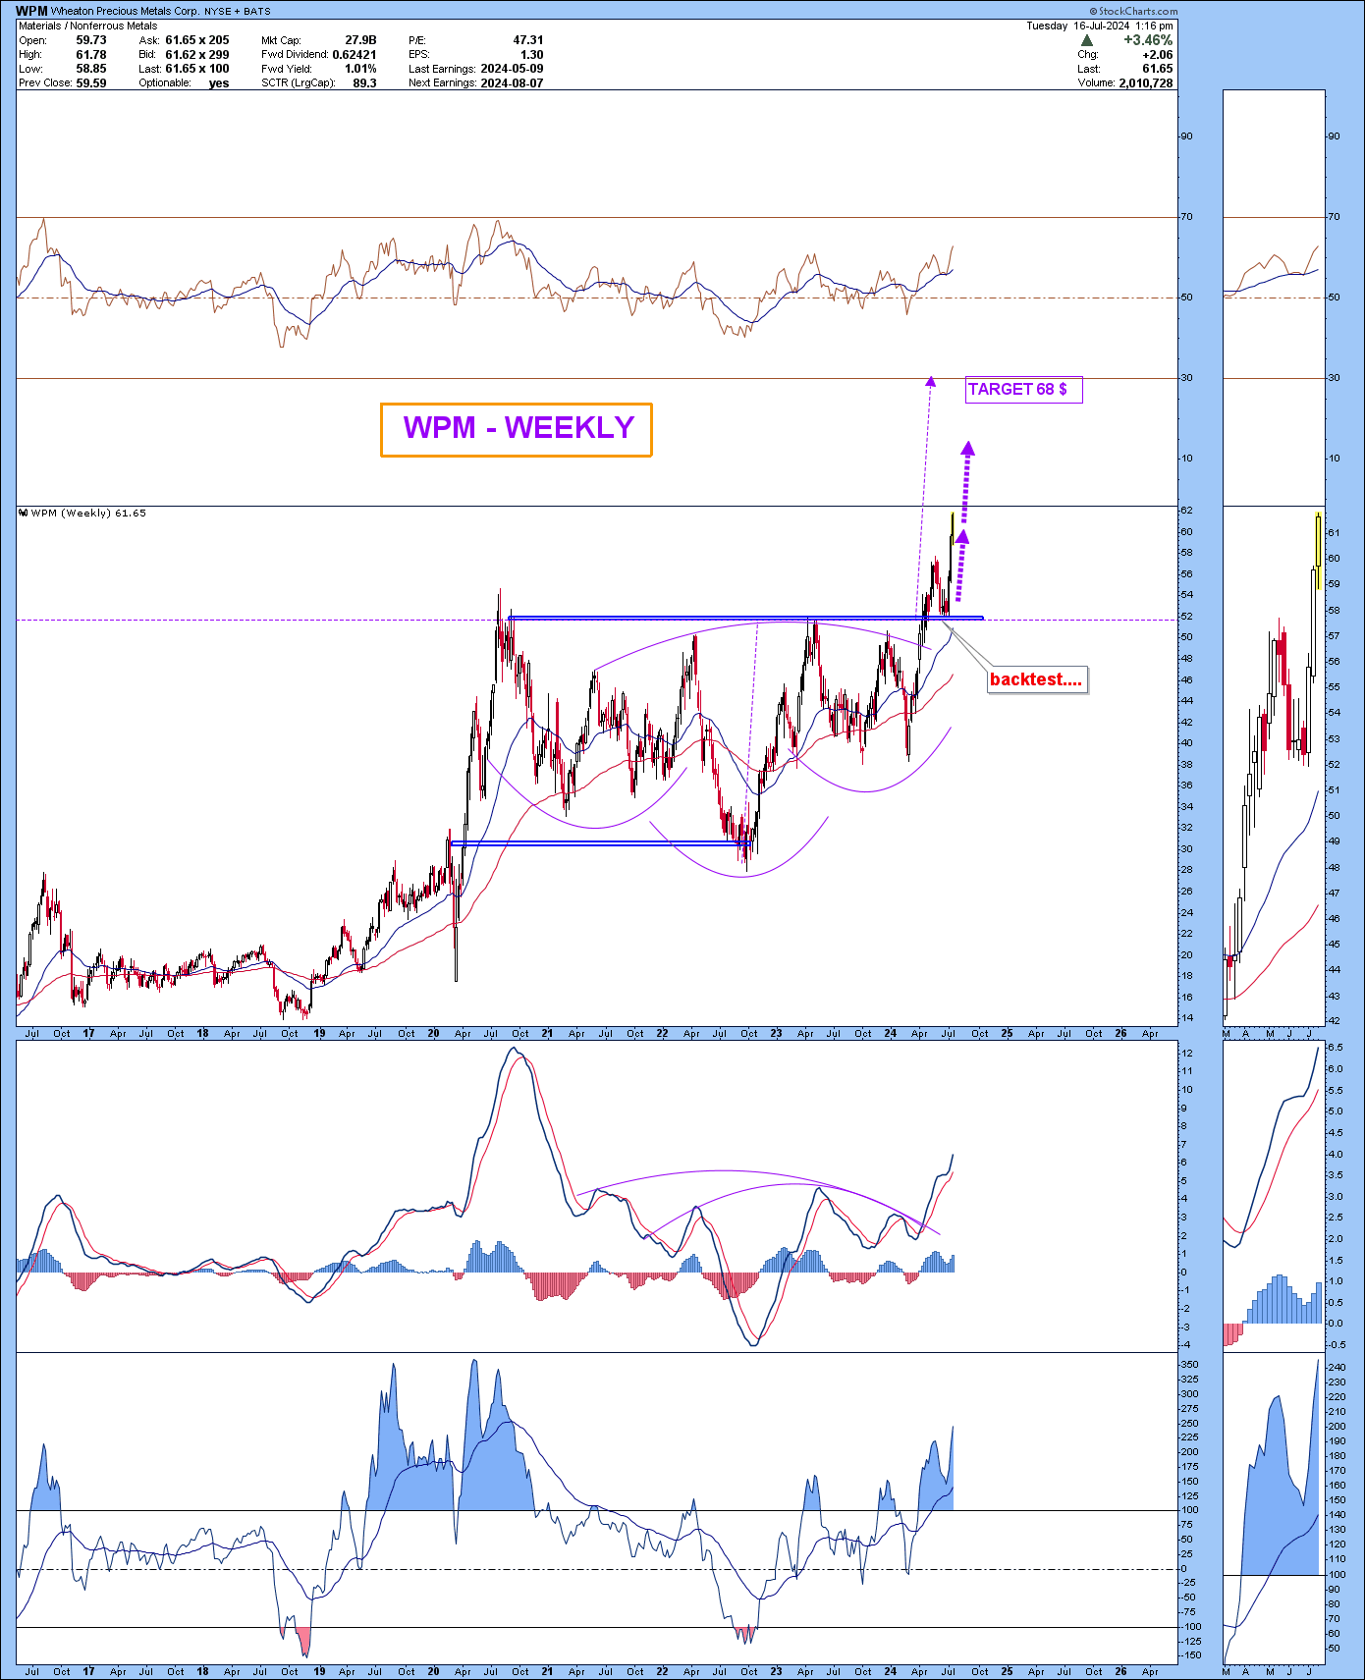Click the 'WPM - WEEKLY' orange title box
This screenshot has width=1365, height=1680.
pyautogui.click(x=517, y=429)
